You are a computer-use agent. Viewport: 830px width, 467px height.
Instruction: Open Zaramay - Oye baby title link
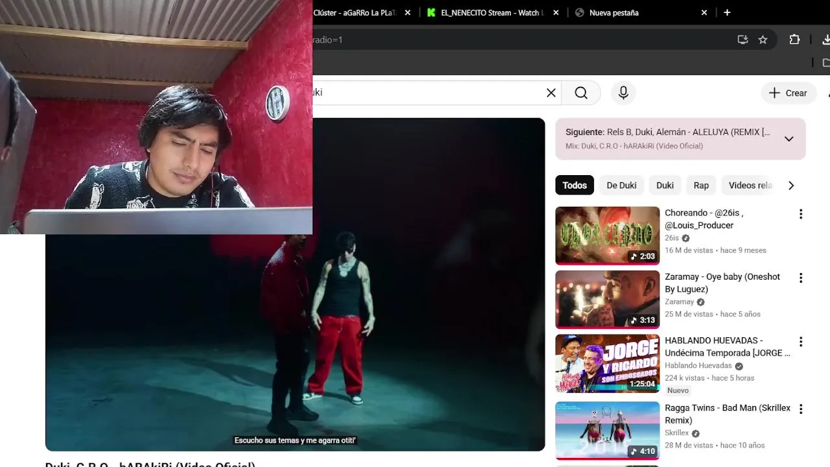722,283
